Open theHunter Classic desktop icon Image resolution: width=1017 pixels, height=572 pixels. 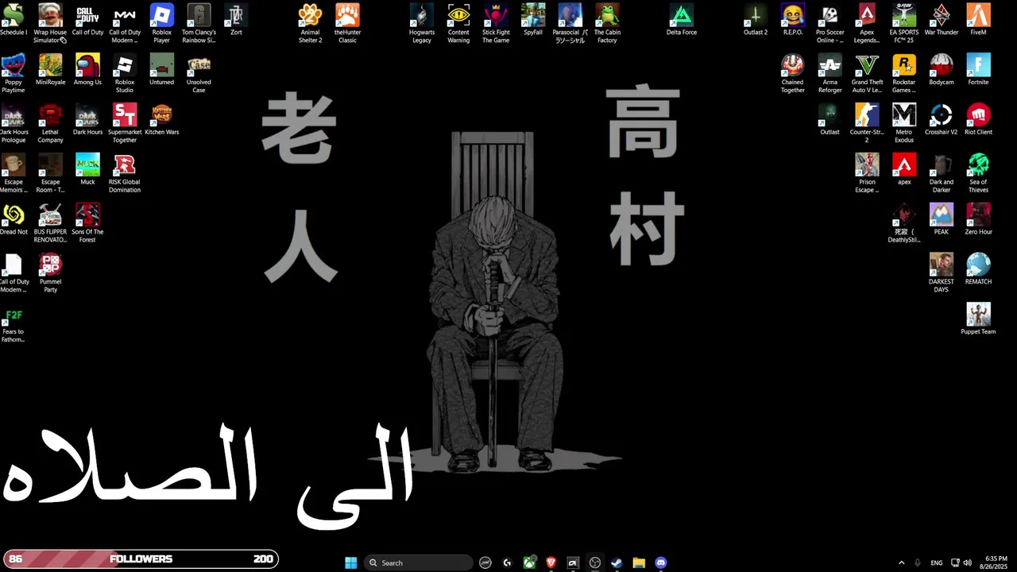coord(347,23)
